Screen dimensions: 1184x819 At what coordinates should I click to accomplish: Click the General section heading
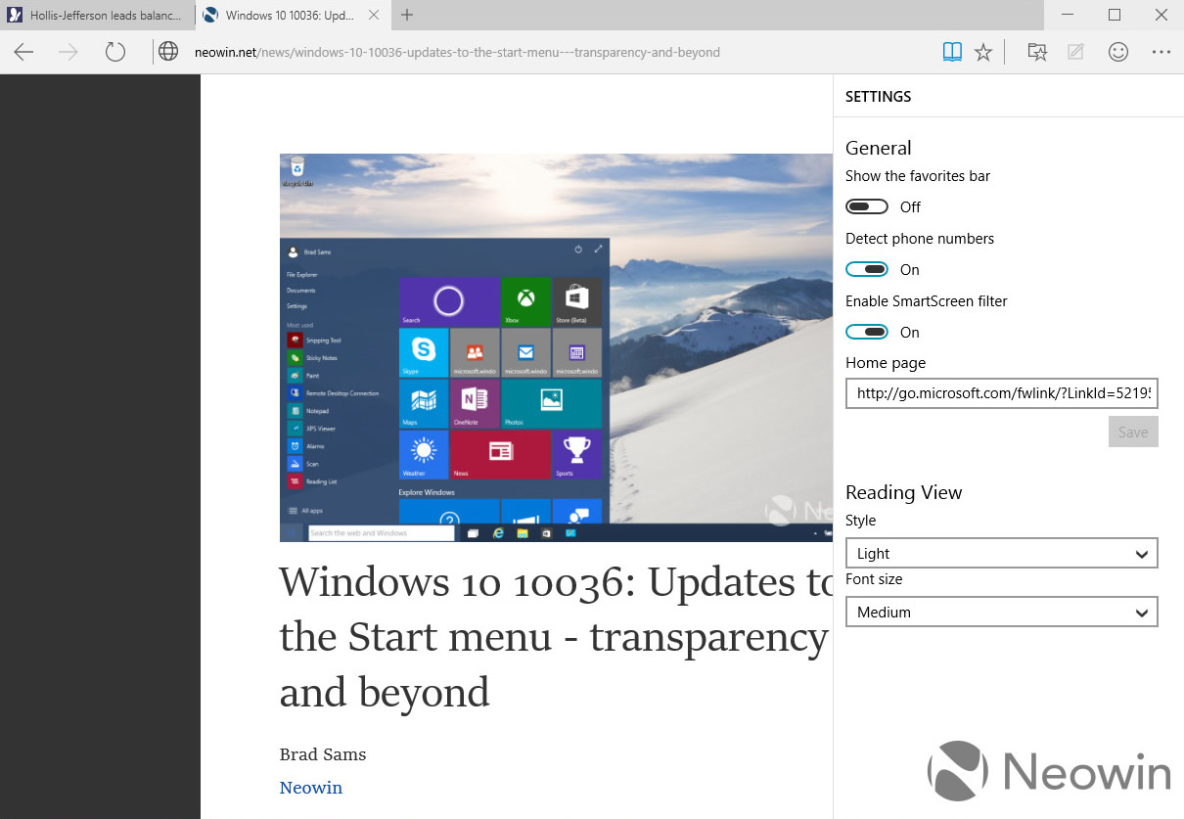click(878, 148)
